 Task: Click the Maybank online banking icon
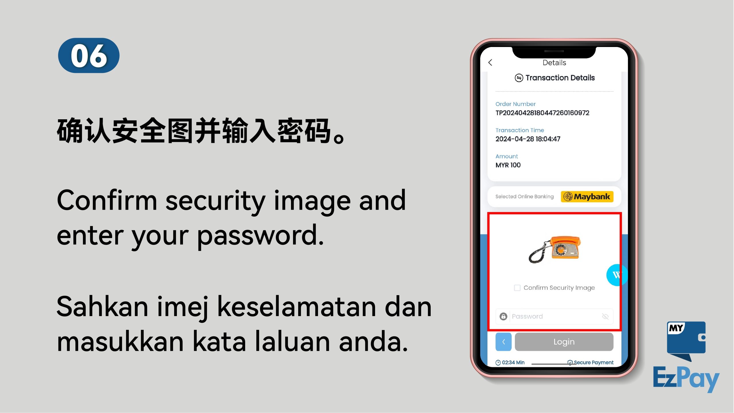point(587,196)
